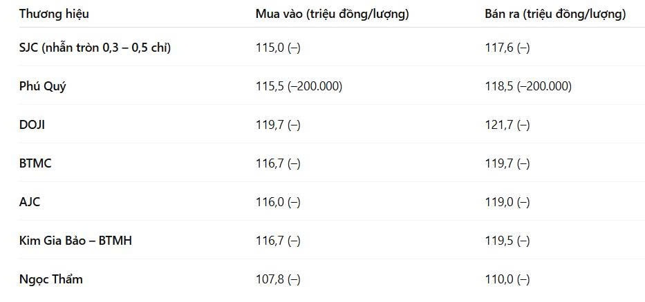Select the DOJI brand name
645x302 pixels.
(x=32, y=125)
